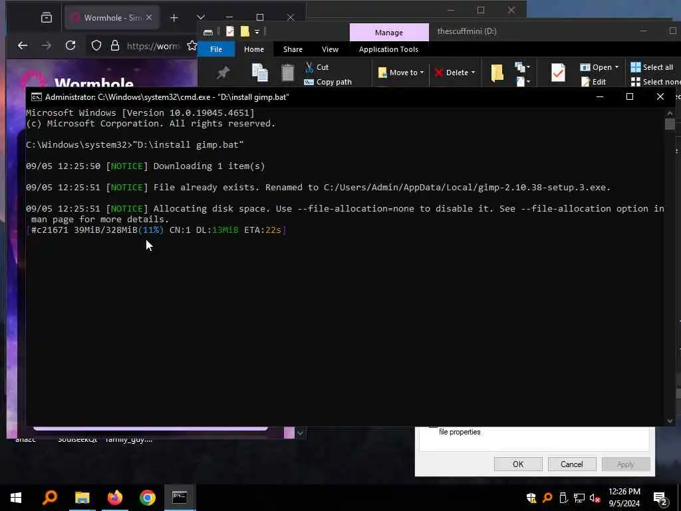Open the Application Tools ribbon tab

point(388,49)
